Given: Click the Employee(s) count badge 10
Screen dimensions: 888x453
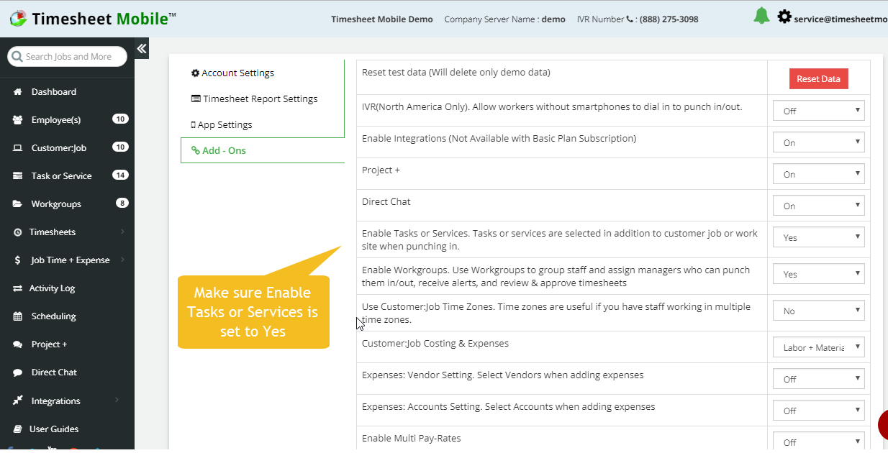Looking at the screenshot, I should [120, 119].
